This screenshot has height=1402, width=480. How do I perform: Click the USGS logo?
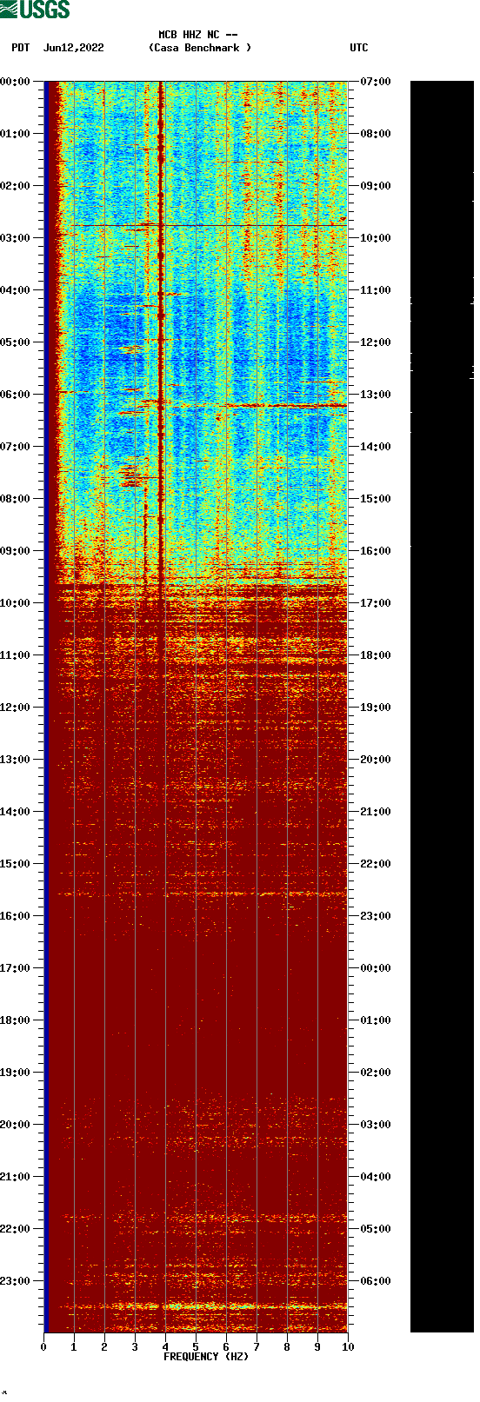click(35, 10)
